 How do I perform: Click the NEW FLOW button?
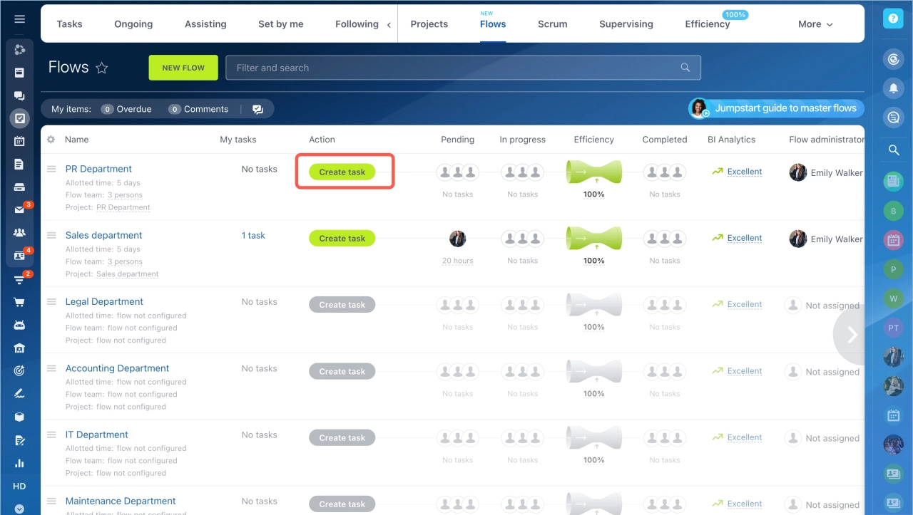coord(183,68)
